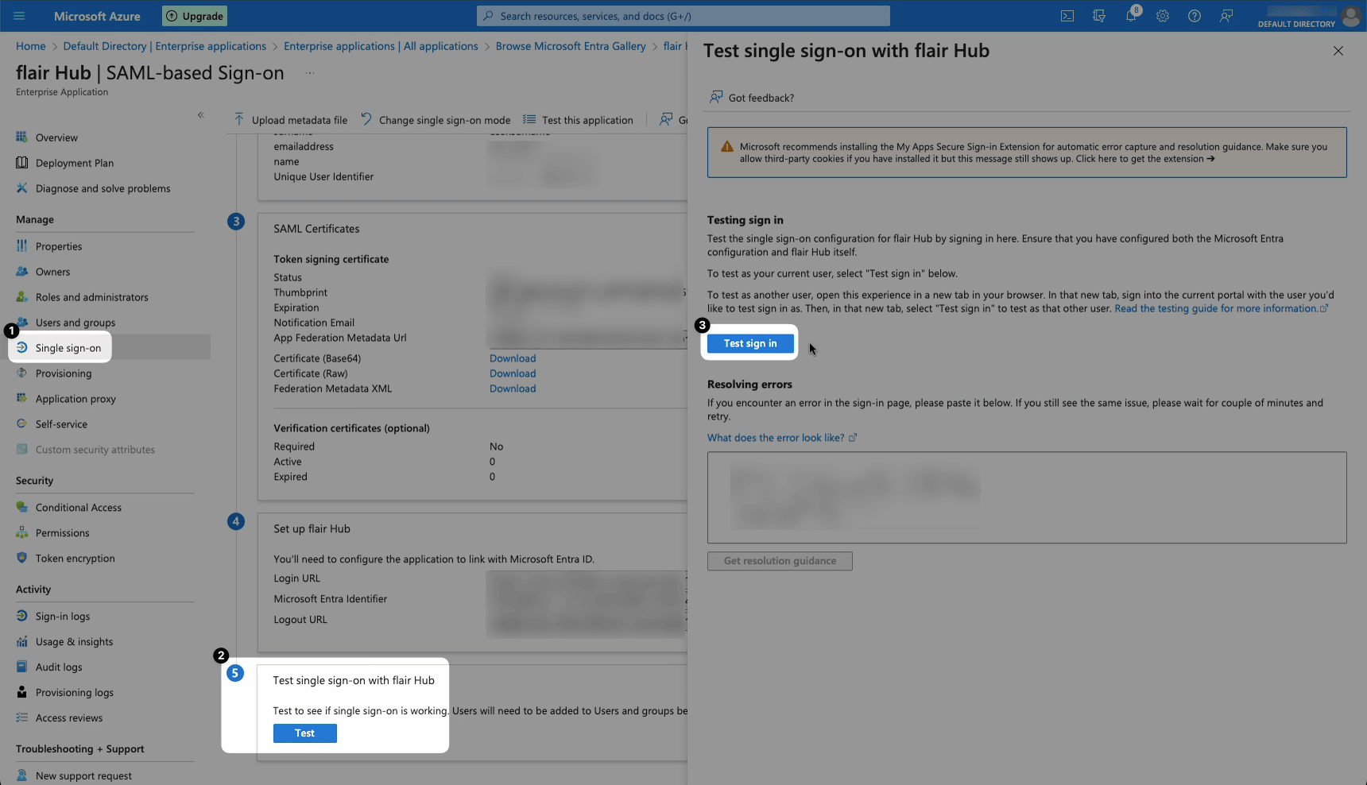Open the more options ellipsis beside title
This screenshot has width=1367, height=785.
point(310,73)
